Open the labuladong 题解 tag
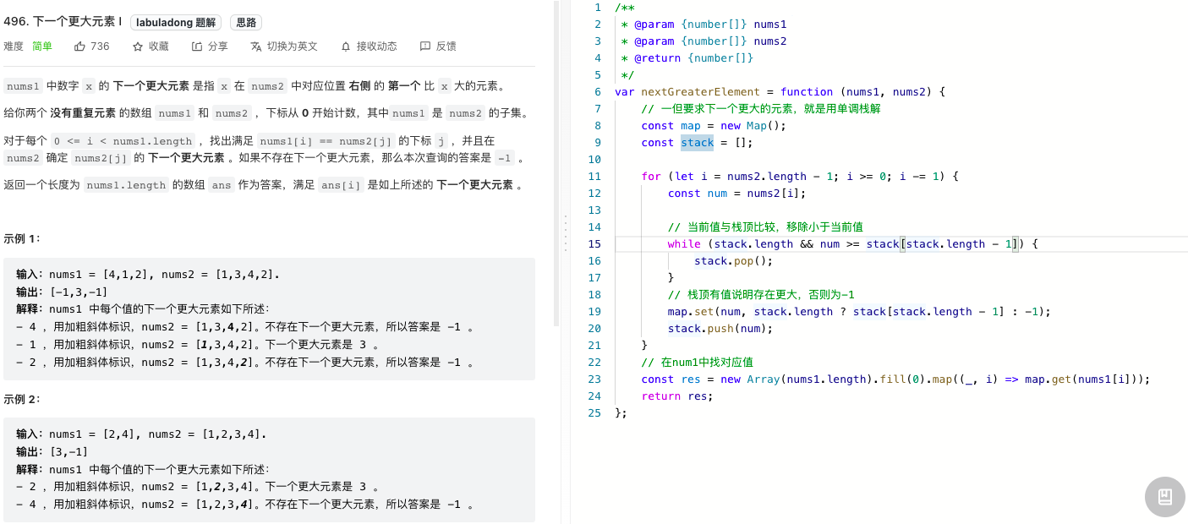The image size is (1188, 524). pyautogui.click(x=176, y=23)
